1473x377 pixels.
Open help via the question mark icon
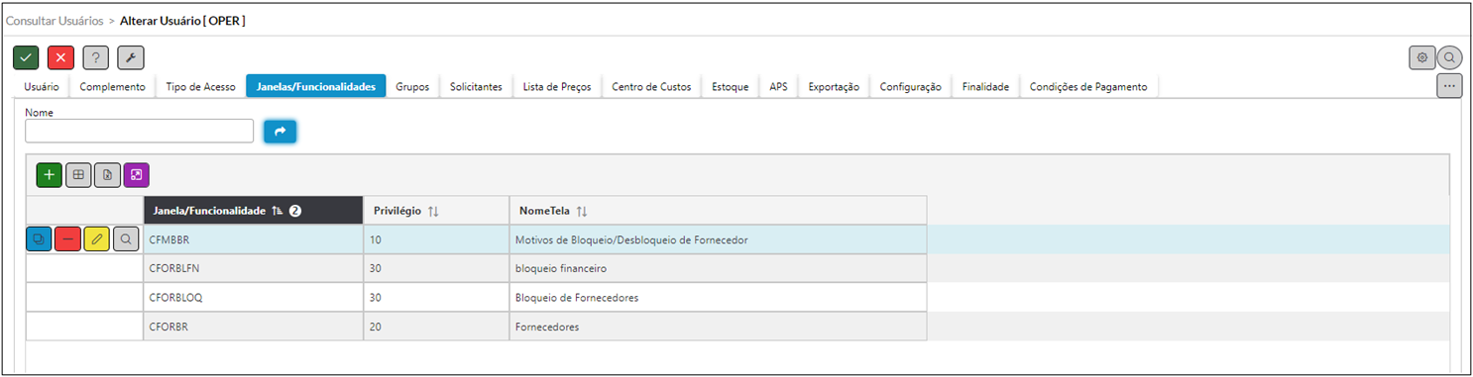click(95, 58)
